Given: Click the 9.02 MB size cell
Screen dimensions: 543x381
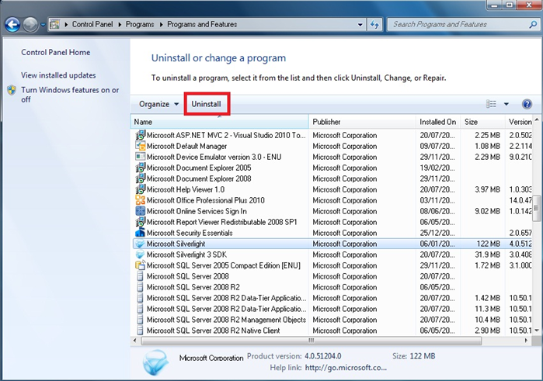Looking at the screenshot, I should pyautogui.click(x=487, y=211).
